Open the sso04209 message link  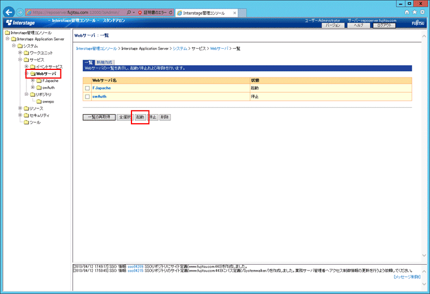tap(135, 266)
